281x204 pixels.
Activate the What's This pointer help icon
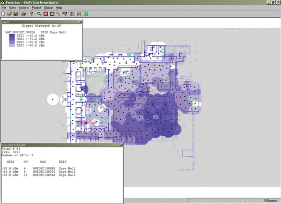pos(65,14)
